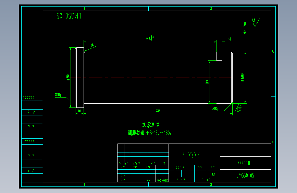Click zone number 1 on the bottom border
Viewport: 297px width, 193px height.
click(x=84, y=184)
